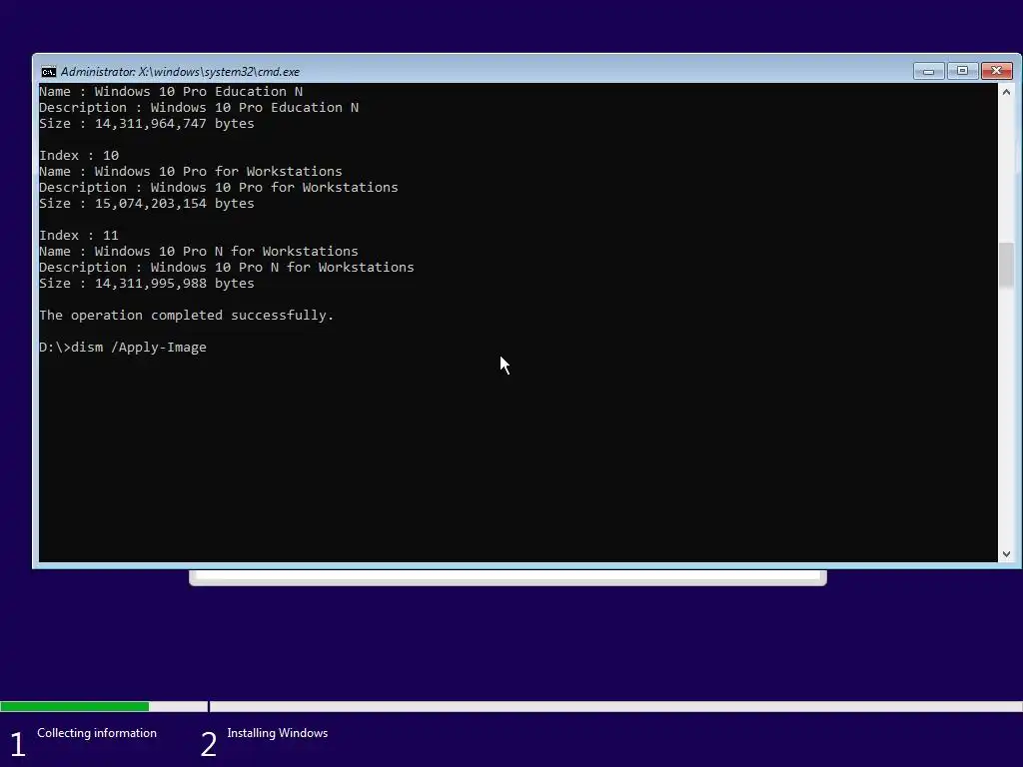Viewport: 1023px width, 767px height.
Task: Click the 'D:\>dism /Apply-Image' command line
Action: [123, 347]
